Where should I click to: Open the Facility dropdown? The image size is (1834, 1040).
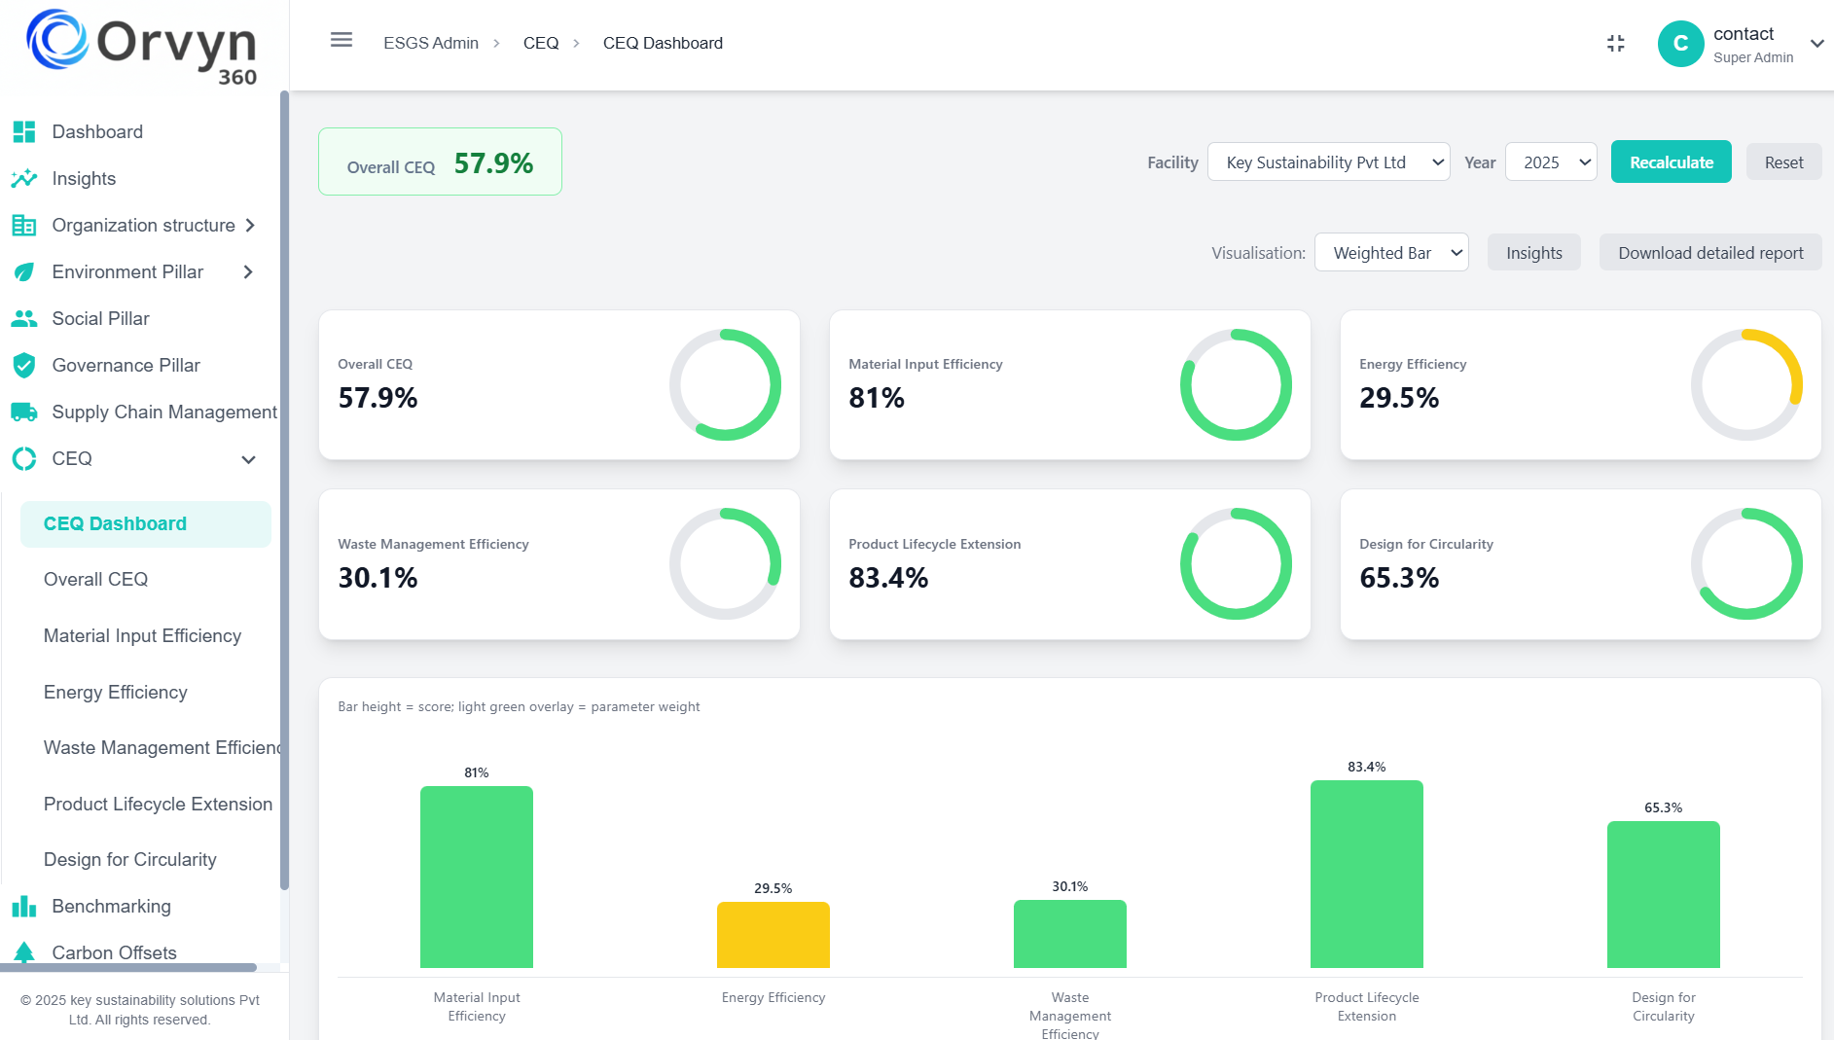(x=1328, y=162)
